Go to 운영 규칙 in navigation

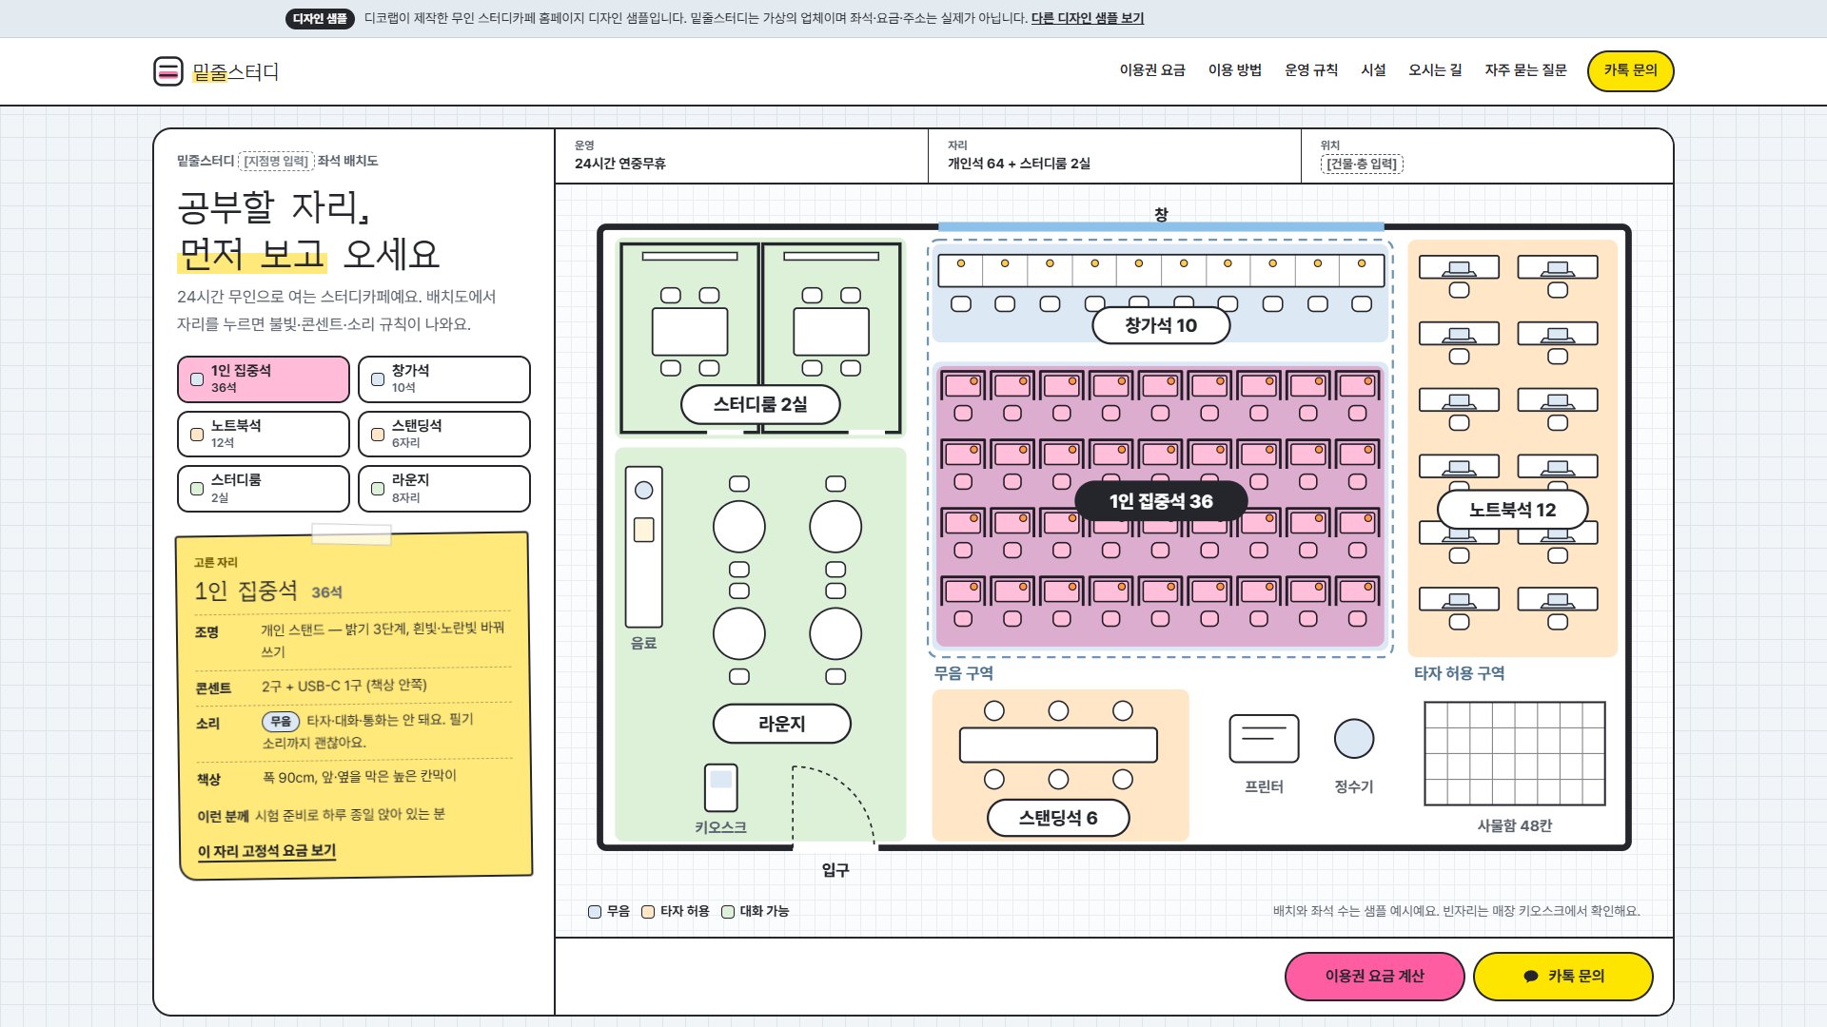coord(1311,70)
